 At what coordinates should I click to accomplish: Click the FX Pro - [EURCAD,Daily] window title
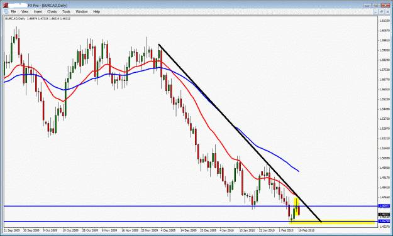pyautogui.click(x=48, y=5)
